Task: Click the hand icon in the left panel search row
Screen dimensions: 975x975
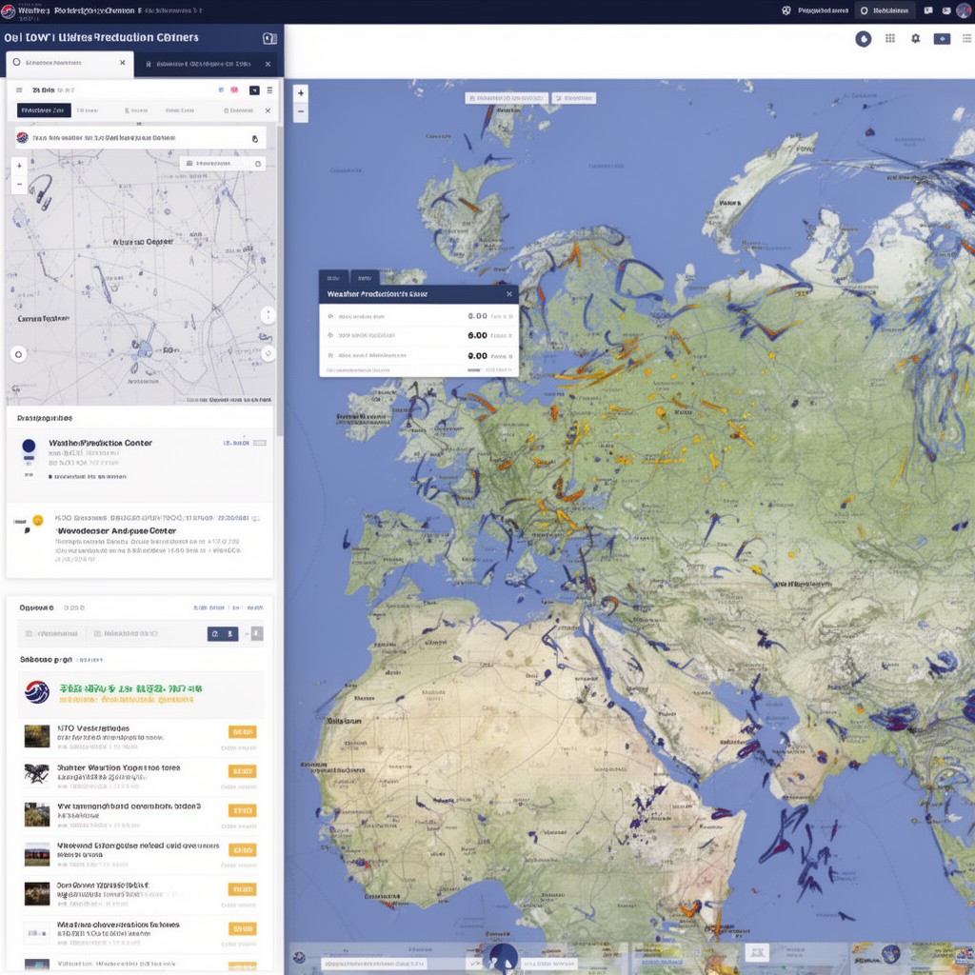Action: (255, 139)
